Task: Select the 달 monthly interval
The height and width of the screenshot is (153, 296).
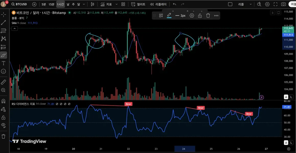Action: [79, 4]
